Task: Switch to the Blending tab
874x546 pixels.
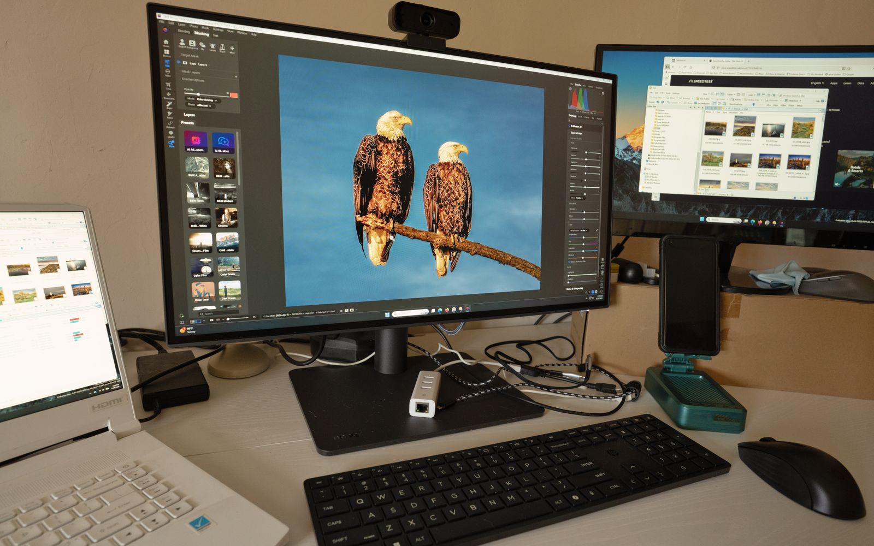Action: click(184, 32)
